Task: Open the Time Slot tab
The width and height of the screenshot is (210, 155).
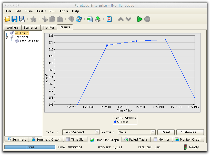Action: 75,139
